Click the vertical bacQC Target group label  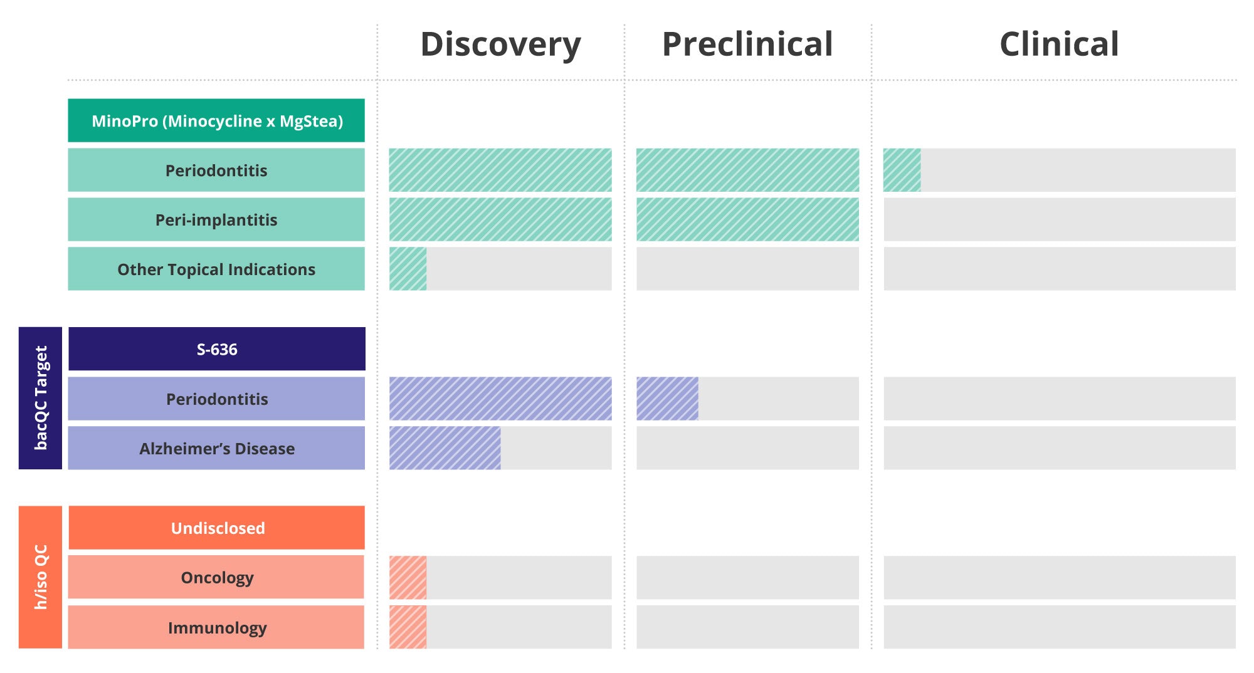(x=41, y=398)
